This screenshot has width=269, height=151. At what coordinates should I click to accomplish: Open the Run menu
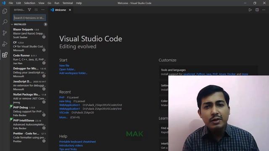[57, 3]
